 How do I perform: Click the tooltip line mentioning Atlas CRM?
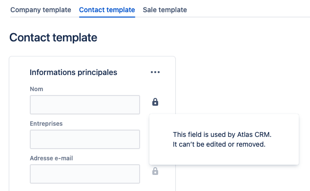click(222, 134)
